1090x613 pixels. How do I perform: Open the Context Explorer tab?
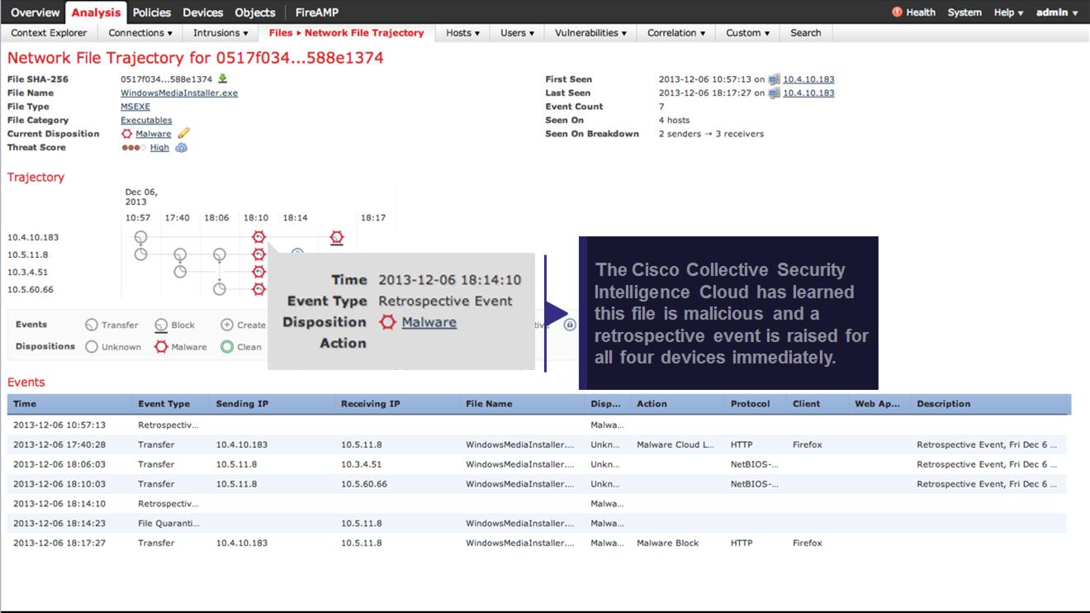(49, 33)
